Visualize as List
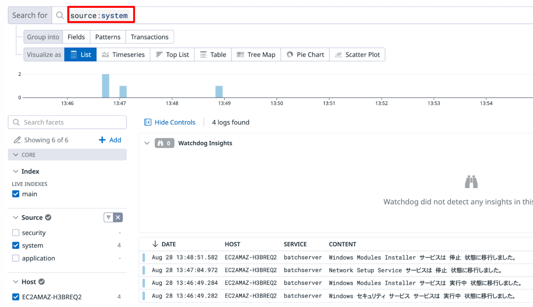Image resolution: width=533 pixels, height=307 pixels. click(80, 55)
